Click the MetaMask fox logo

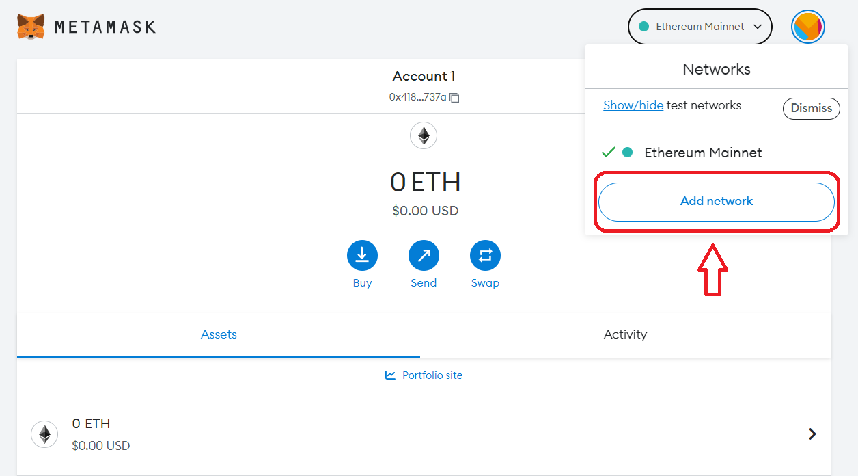pos(31,27)
